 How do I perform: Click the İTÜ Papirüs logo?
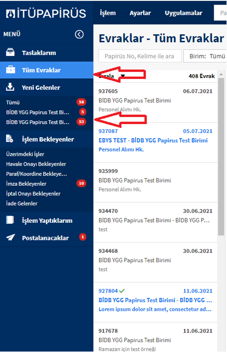(45, 13)
